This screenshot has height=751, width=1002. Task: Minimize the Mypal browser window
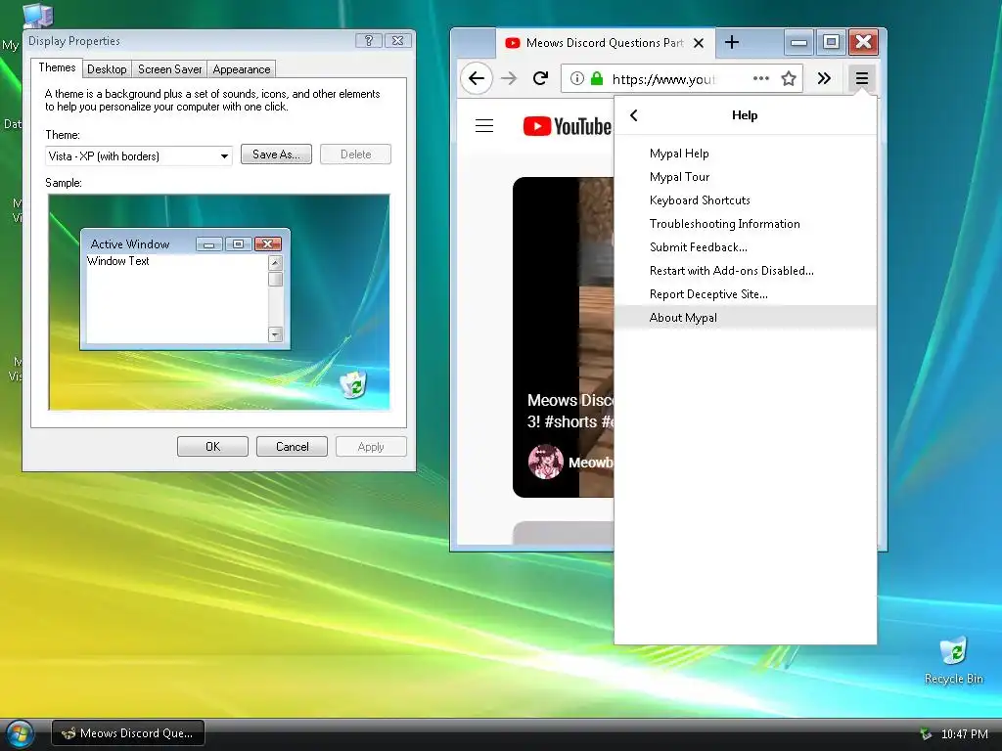798,43
